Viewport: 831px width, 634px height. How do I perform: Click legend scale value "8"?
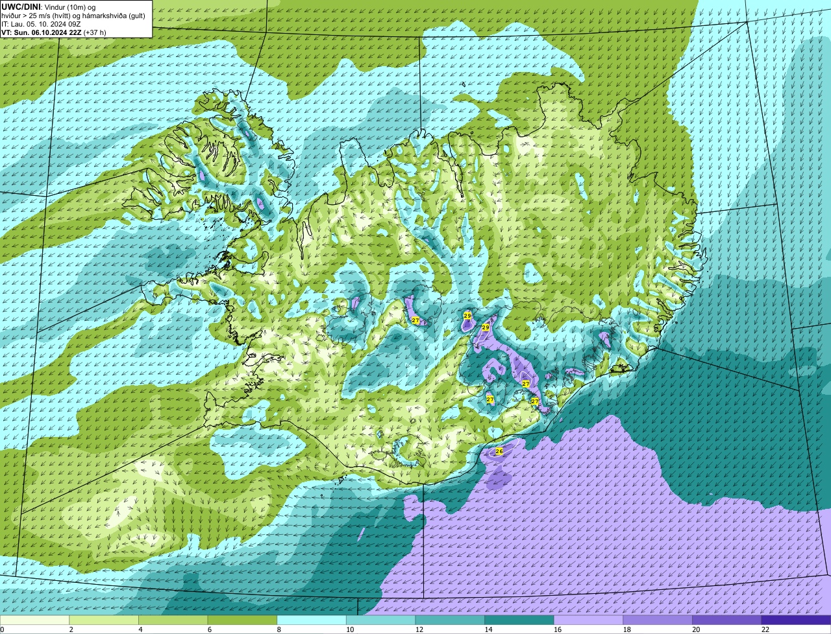279,629
